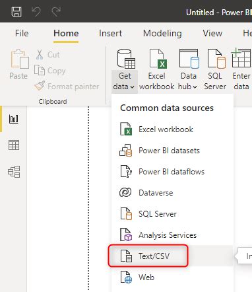
Task: Click the Clipboard group label
Action: pos(53,102)
